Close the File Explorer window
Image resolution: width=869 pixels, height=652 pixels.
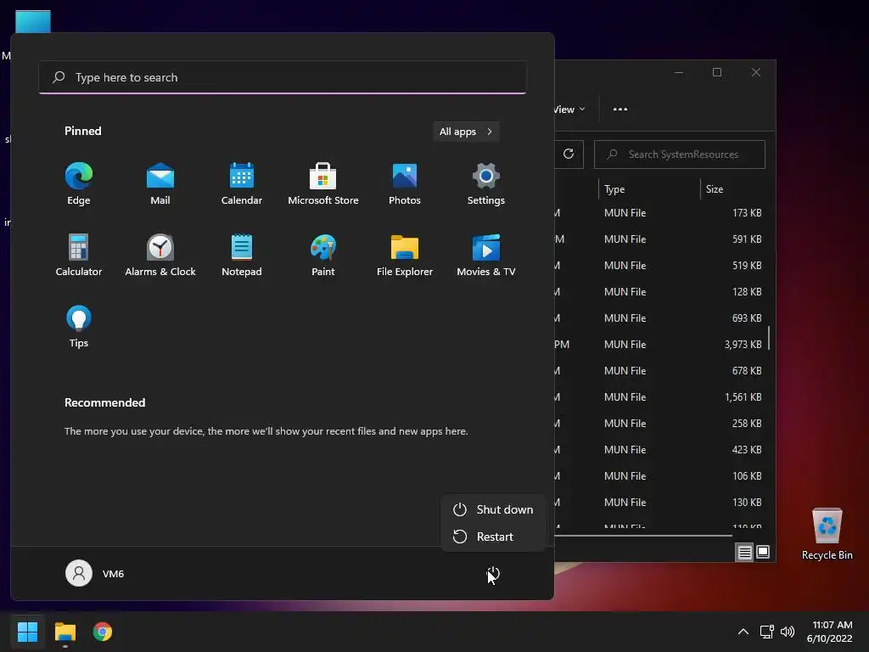point(756,73)
